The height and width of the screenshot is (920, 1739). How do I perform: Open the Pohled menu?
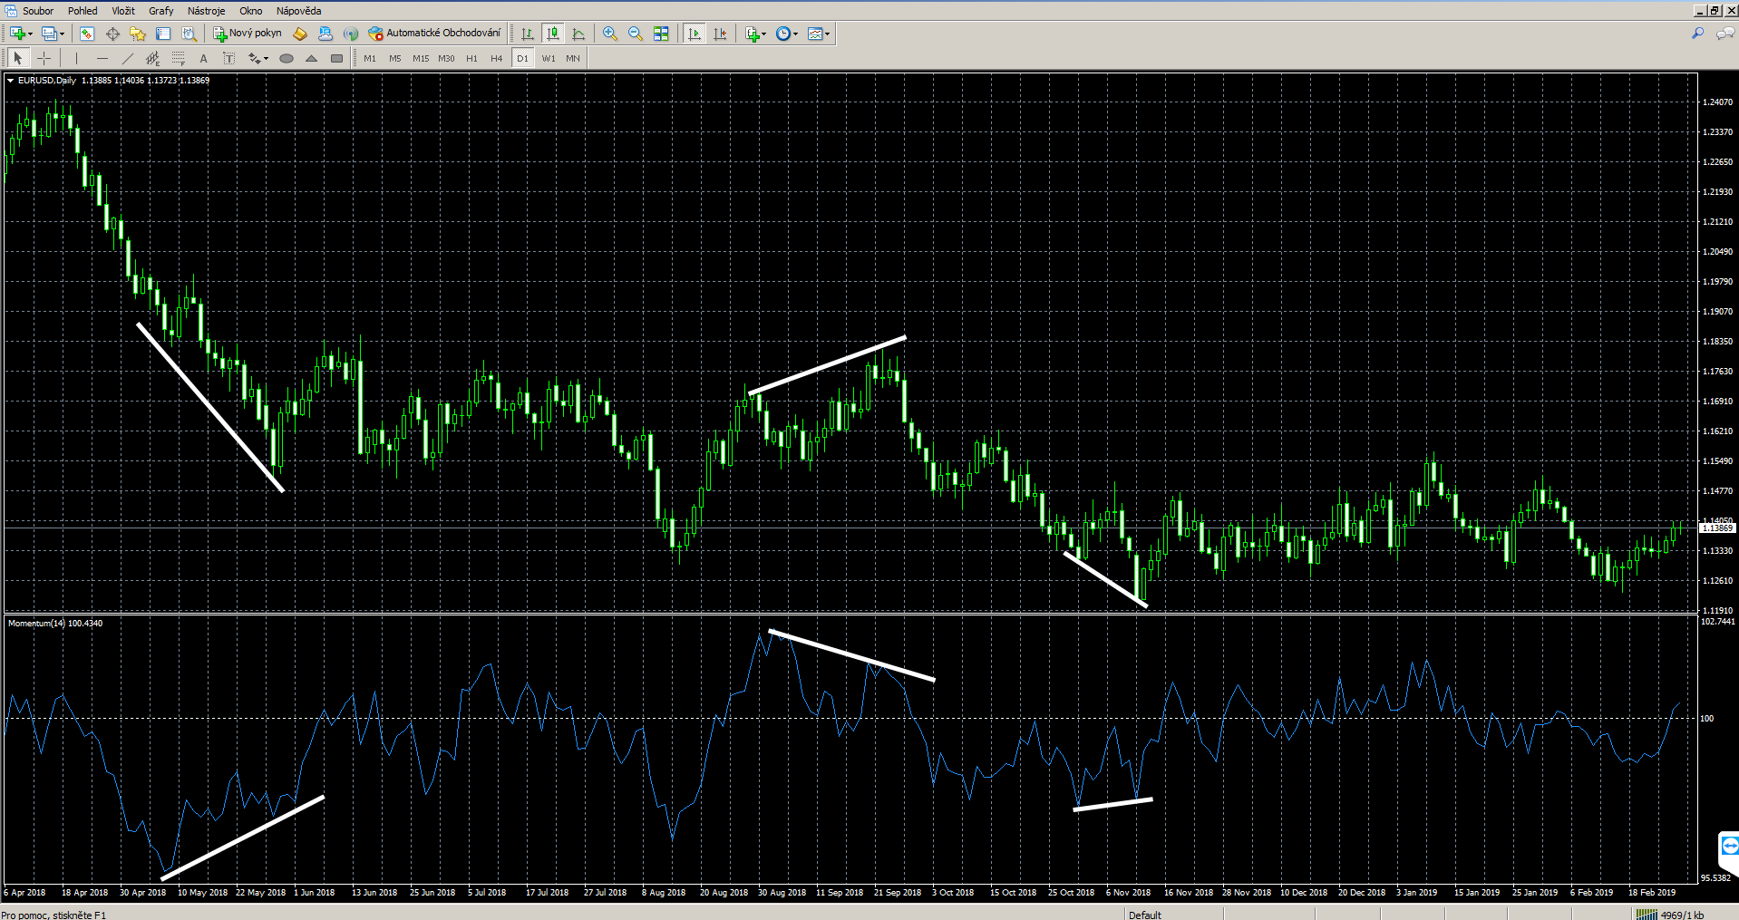click(83, 11)
